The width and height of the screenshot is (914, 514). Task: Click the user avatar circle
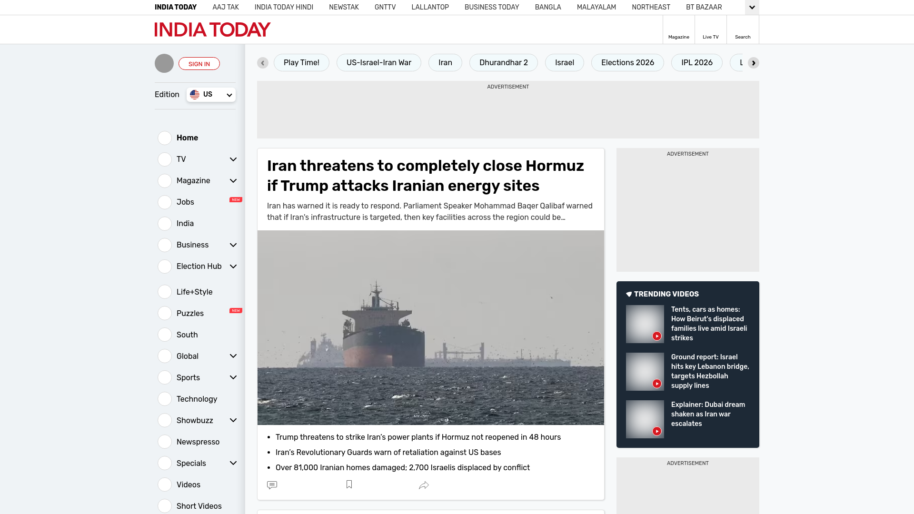164,63
